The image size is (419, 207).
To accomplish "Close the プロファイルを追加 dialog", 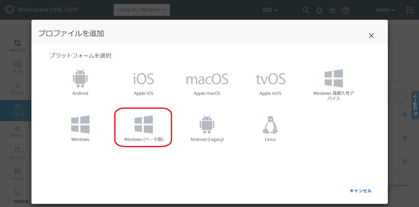I will 371,36.
